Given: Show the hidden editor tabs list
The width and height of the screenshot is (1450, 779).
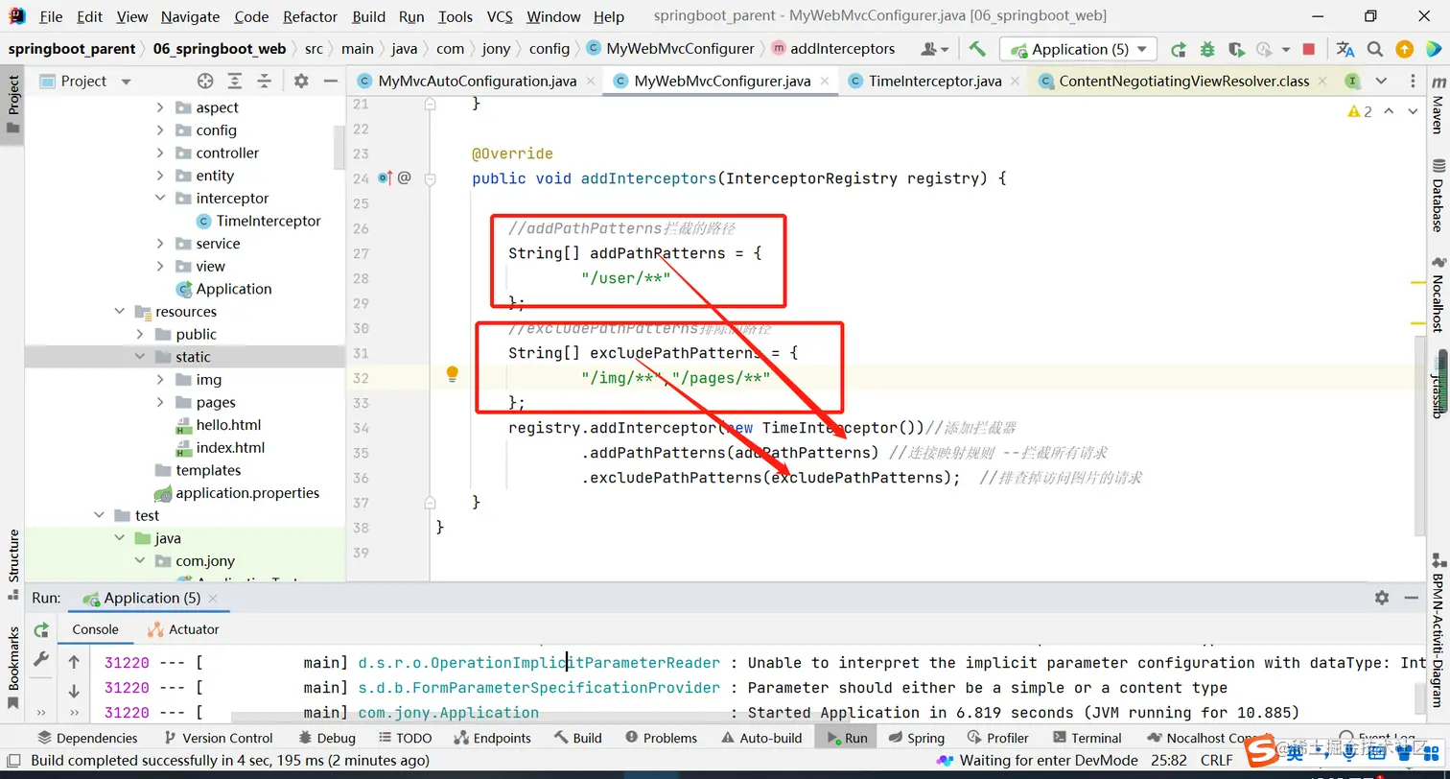Looking at the screenshot, I should tap(1381, 82).
